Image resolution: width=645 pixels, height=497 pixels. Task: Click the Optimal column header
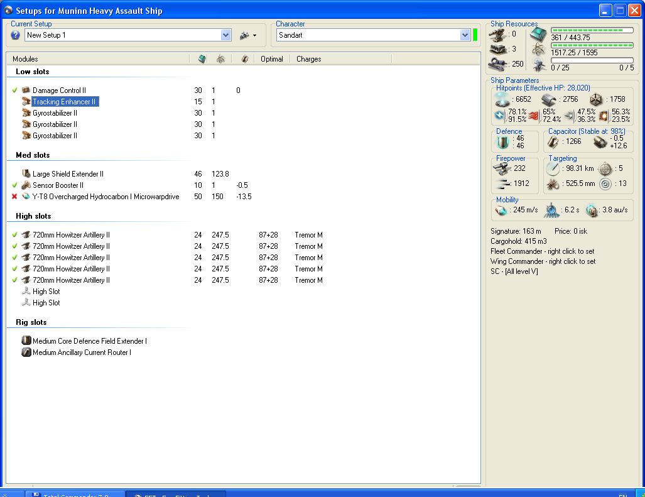[271, 59]
